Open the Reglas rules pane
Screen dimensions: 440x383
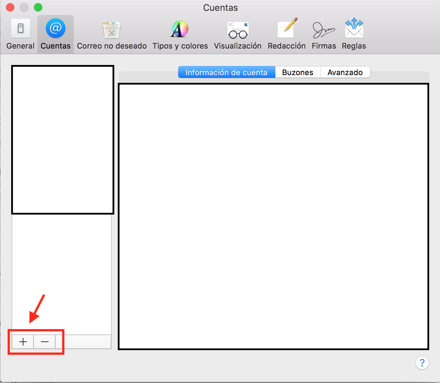pos(354,34)
